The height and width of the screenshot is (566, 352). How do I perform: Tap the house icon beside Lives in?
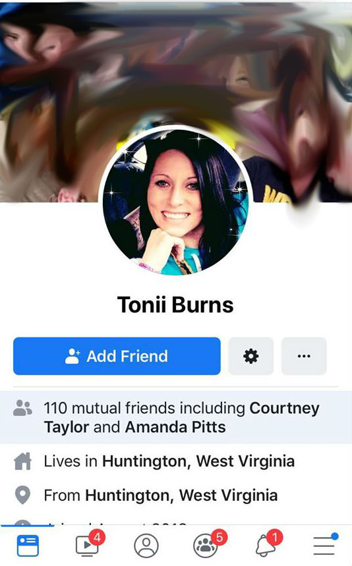point(23,461)
